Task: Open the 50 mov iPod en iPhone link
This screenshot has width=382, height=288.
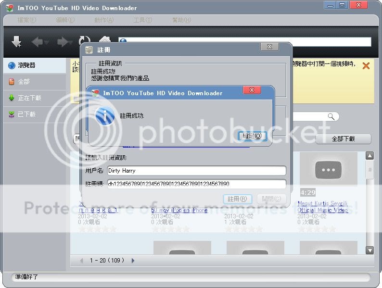Action: [x=179, y=210]
